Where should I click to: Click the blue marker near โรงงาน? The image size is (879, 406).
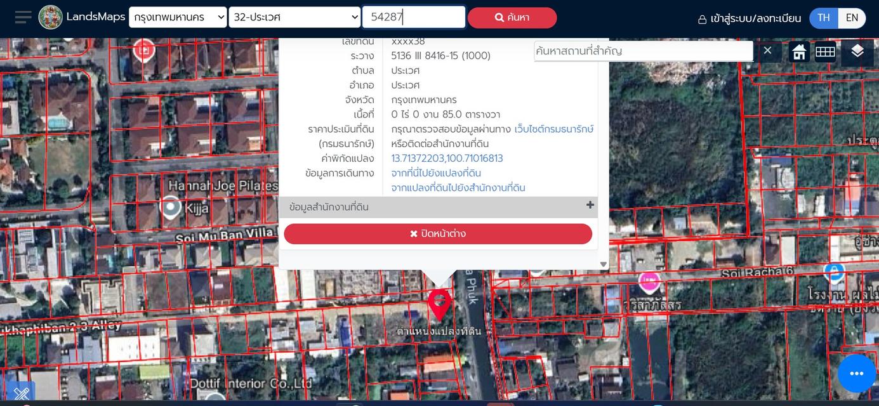pyautogui.click(x=834, y=272)
